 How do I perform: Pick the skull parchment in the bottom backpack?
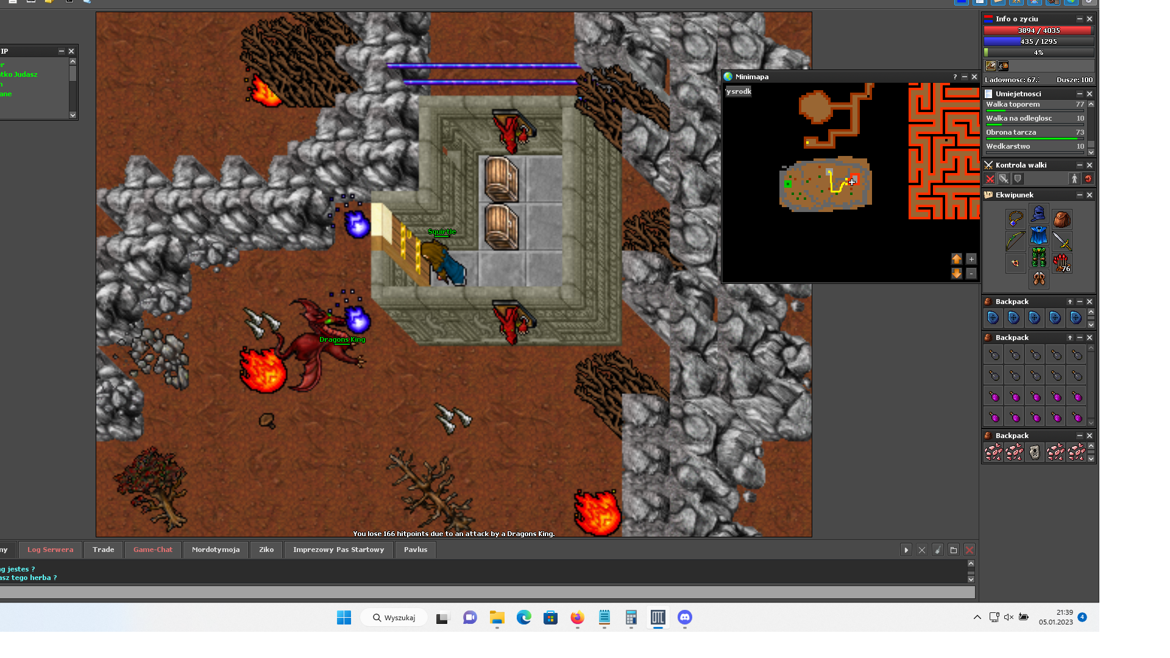pyautogui.click(x=1034, y=452)
